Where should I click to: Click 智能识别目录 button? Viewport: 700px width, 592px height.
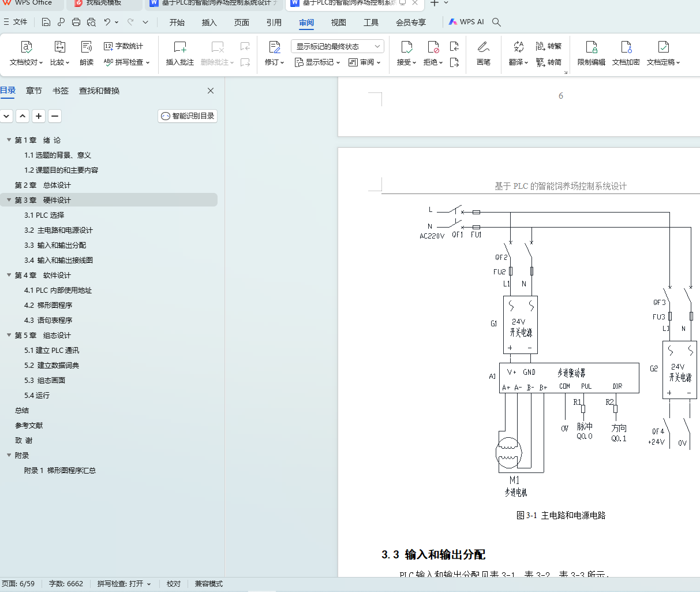[x=188, y=116]
